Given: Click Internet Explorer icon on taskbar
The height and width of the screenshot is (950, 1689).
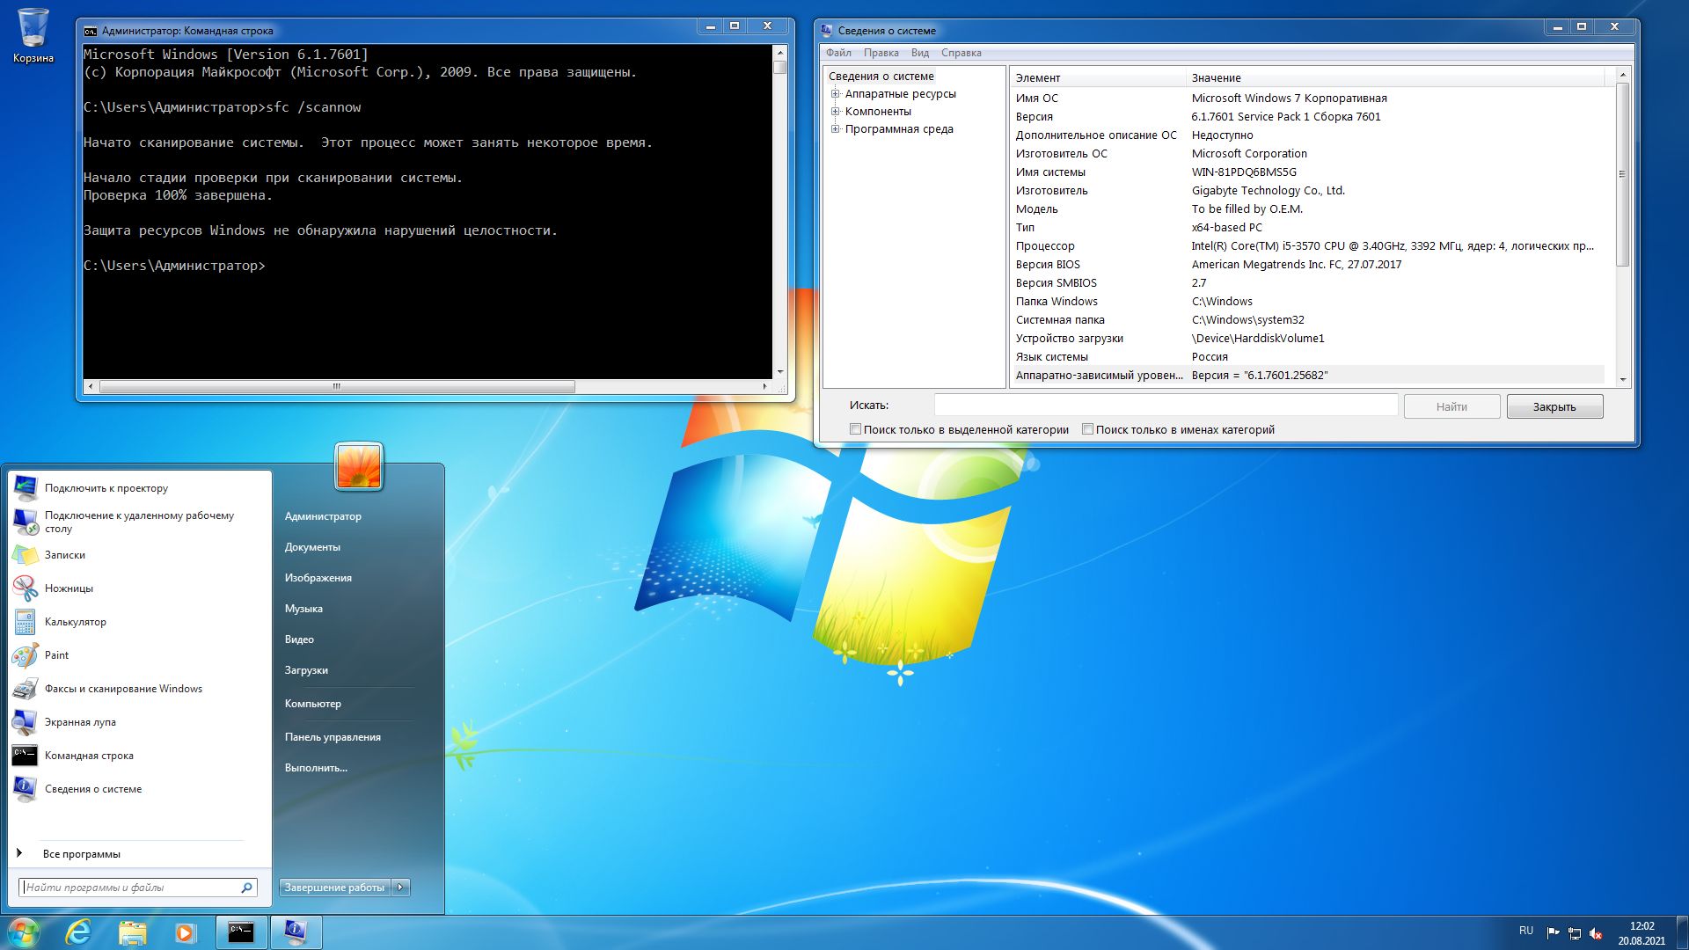Looking at the screenshot, I should tap(78, 932).
